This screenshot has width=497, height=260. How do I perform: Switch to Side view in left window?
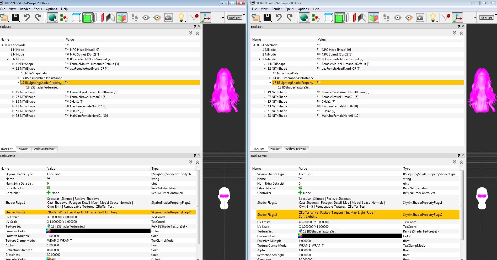pyautogui.click(x=99, y=18)
